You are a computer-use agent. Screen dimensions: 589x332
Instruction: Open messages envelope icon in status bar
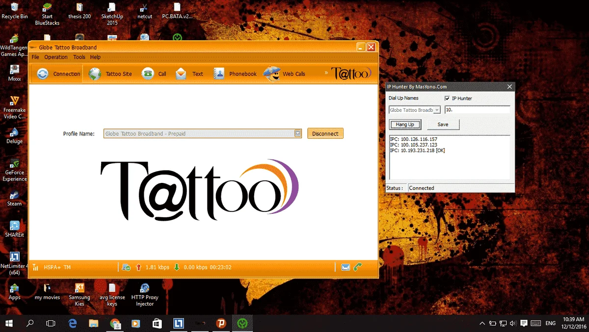[x=346, y=267]
